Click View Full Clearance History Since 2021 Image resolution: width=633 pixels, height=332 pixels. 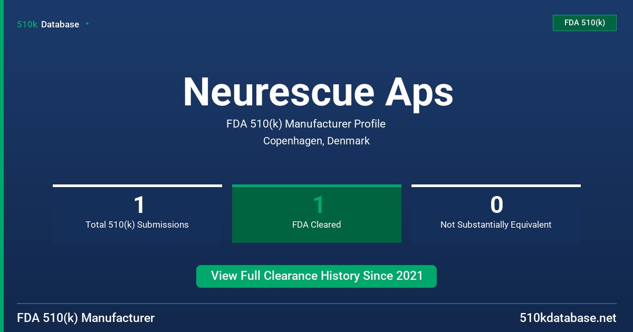316,276
